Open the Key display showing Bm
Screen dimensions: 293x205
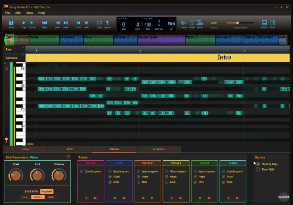pyautogui.click(x=172, y=24)
